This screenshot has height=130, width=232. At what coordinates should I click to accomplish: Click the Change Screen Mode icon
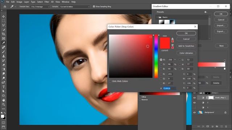pyautogui.click(x=3, y=127)
